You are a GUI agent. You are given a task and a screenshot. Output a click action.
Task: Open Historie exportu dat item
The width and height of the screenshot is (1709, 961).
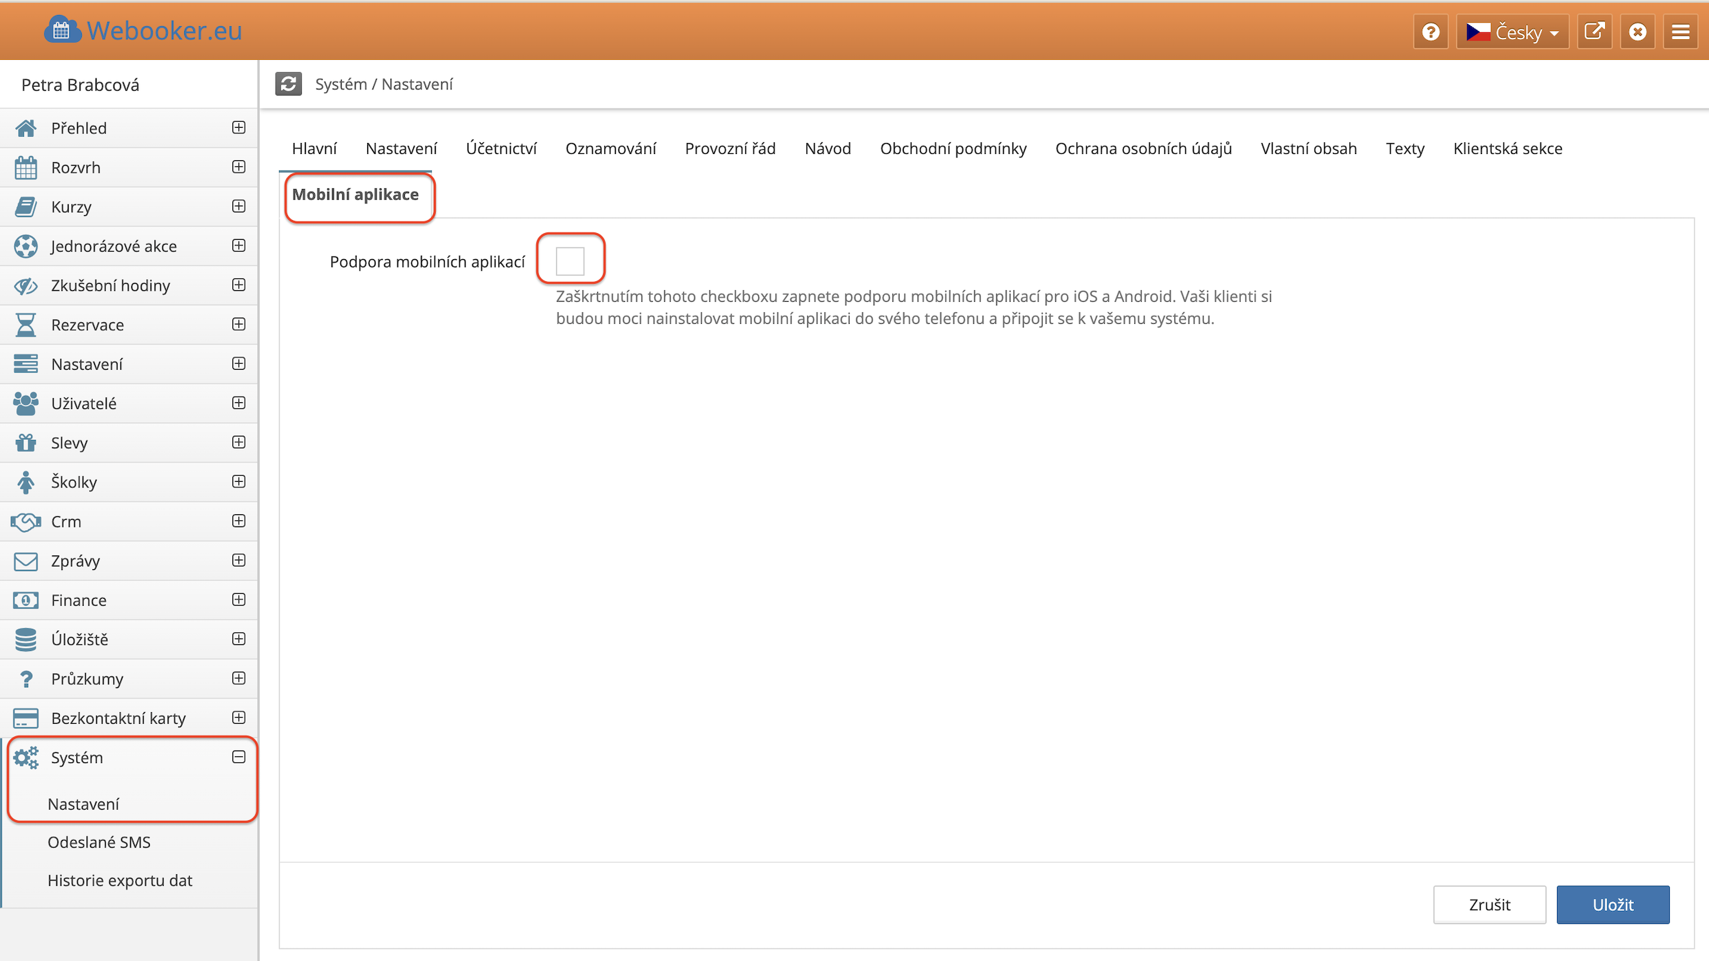pos(120,881)
